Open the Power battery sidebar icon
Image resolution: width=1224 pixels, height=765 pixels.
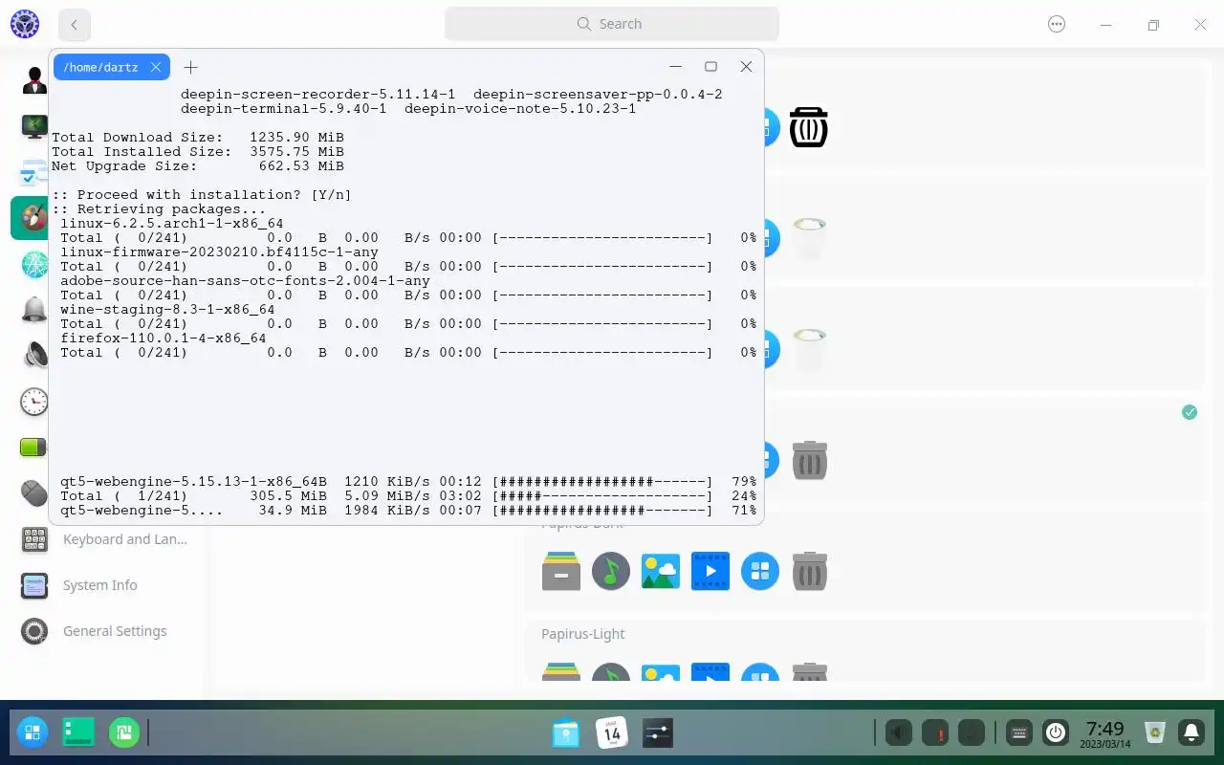[34, 448]
